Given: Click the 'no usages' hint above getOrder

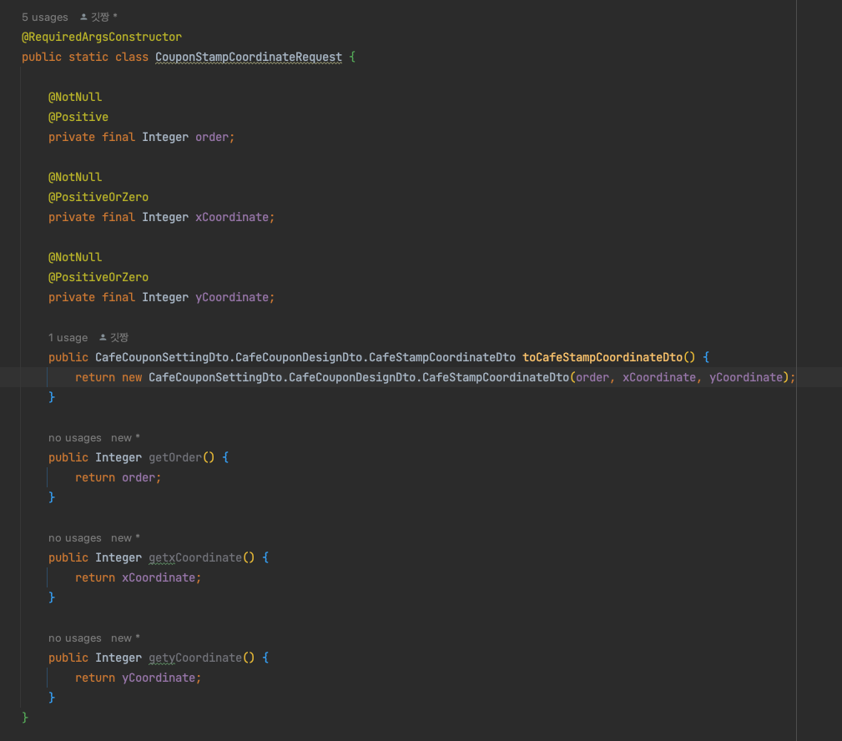Looking at the screenshot, I should tap(74, 438).
